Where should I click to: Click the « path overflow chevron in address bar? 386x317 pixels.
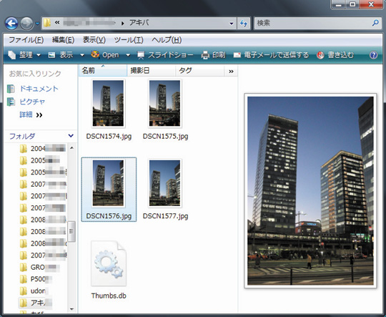(57, 23)
